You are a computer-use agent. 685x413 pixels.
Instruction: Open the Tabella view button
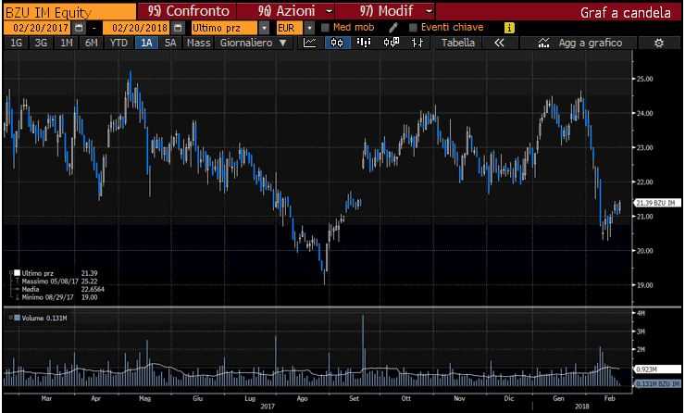458,43
